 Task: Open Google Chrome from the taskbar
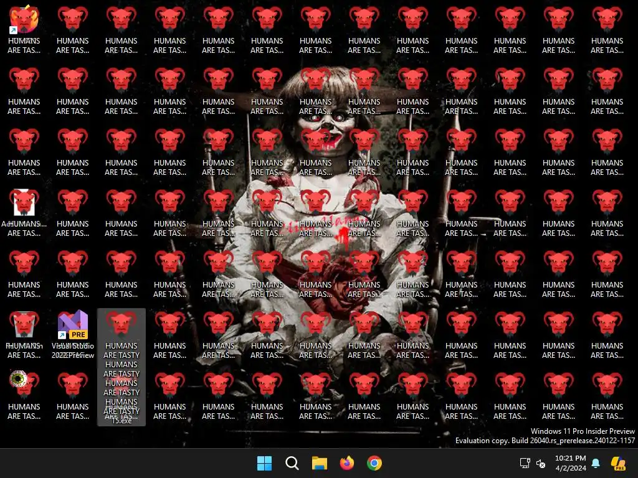(x=374, y=463)
